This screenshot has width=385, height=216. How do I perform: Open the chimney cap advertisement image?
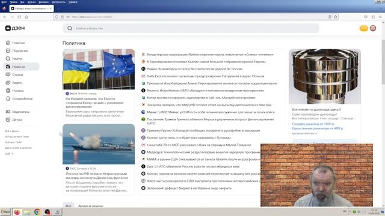tap(325, 76)
